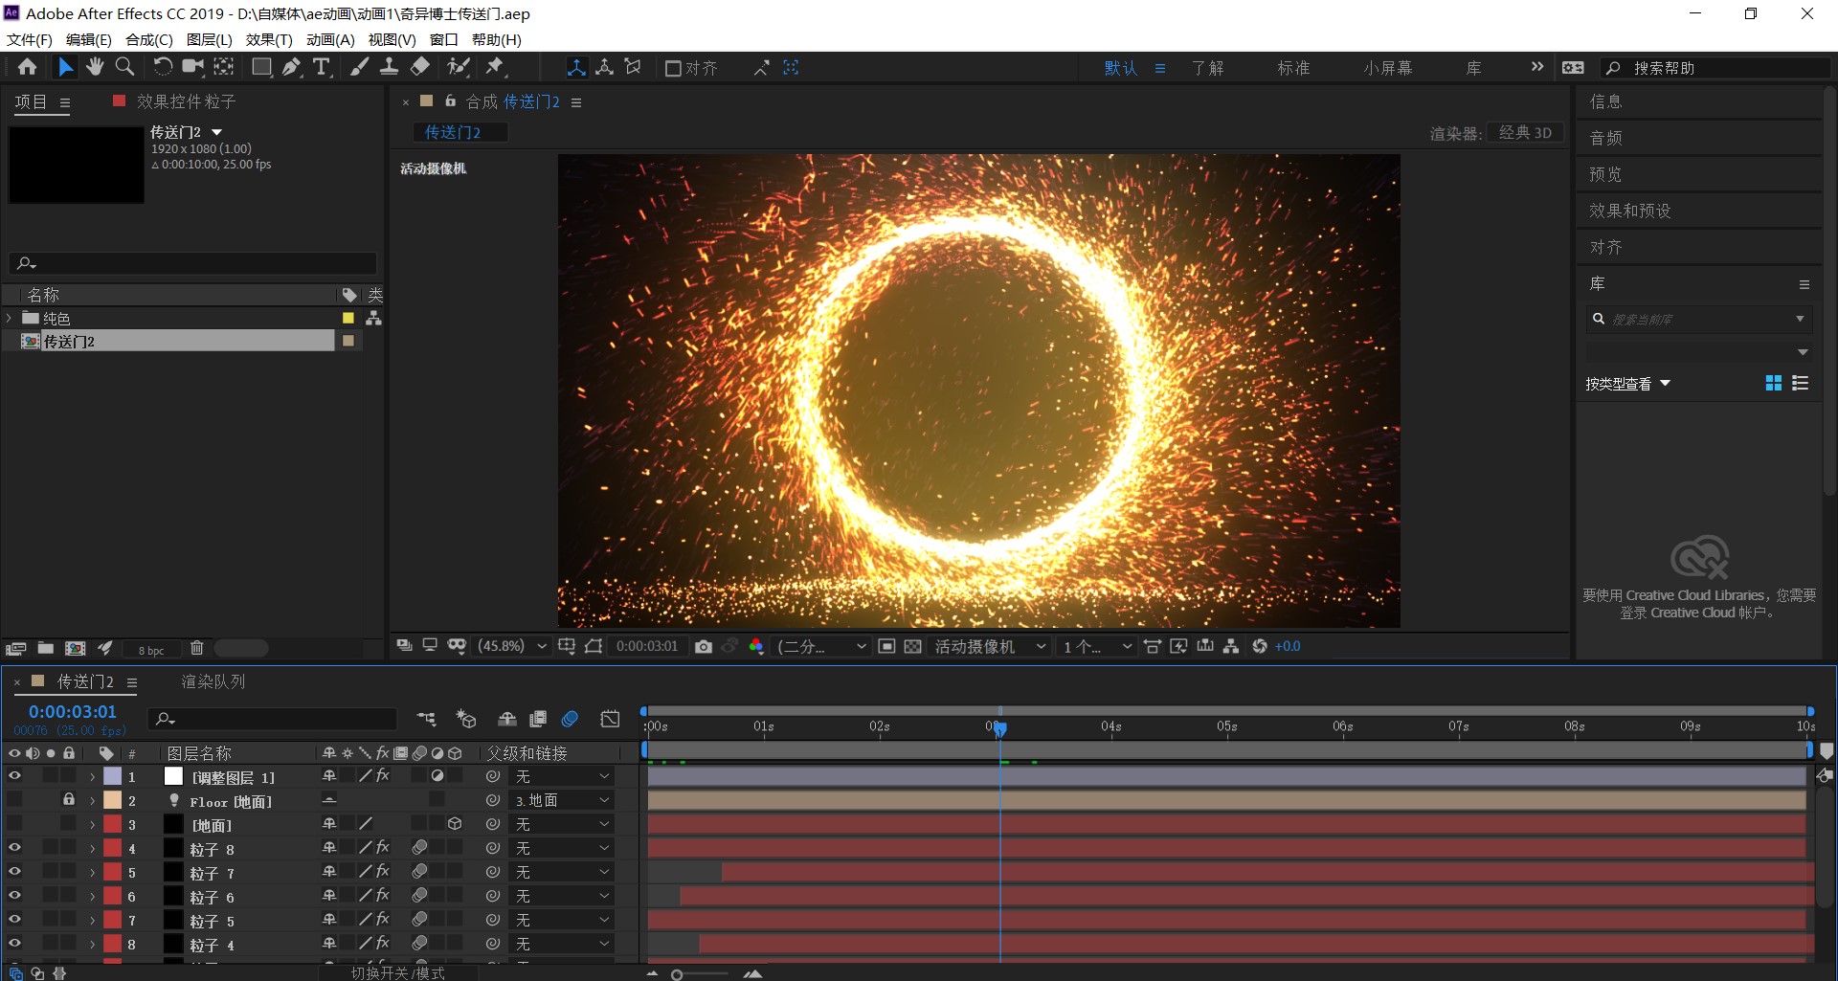The image size is (1838, 981).
Task: Click the show channel RGB color icon
Action: (x=756, y=647)
